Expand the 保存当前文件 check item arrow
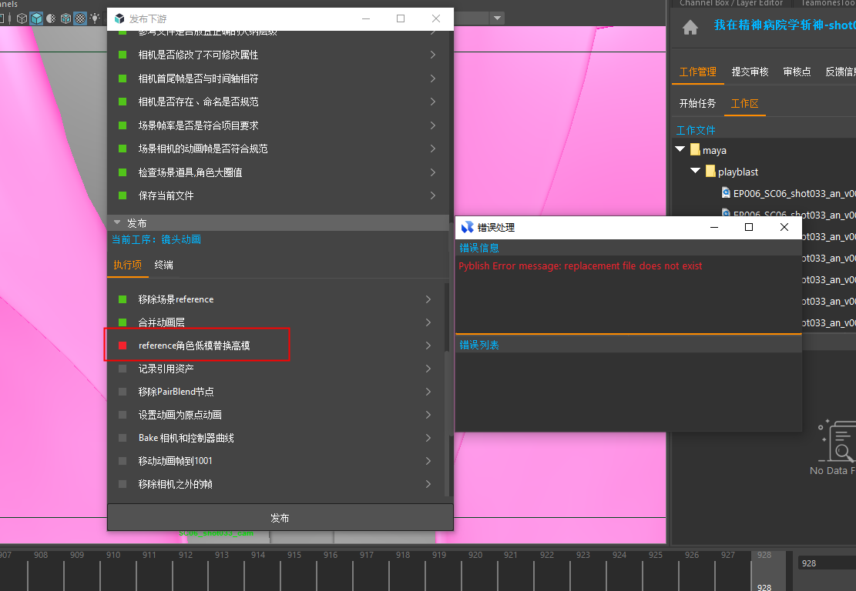Viewport: 856px width, 591px height. tap(432, 195)
